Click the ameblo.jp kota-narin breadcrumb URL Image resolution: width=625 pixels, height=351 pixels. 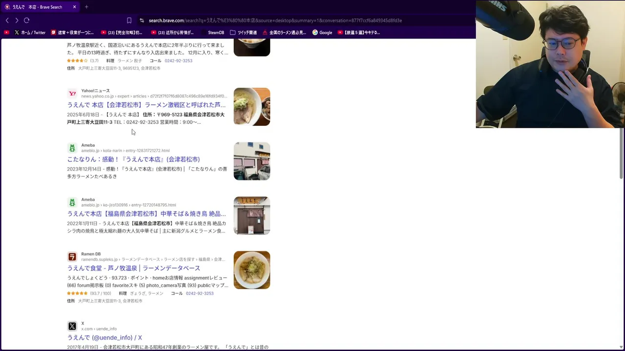tap(125, 151)
